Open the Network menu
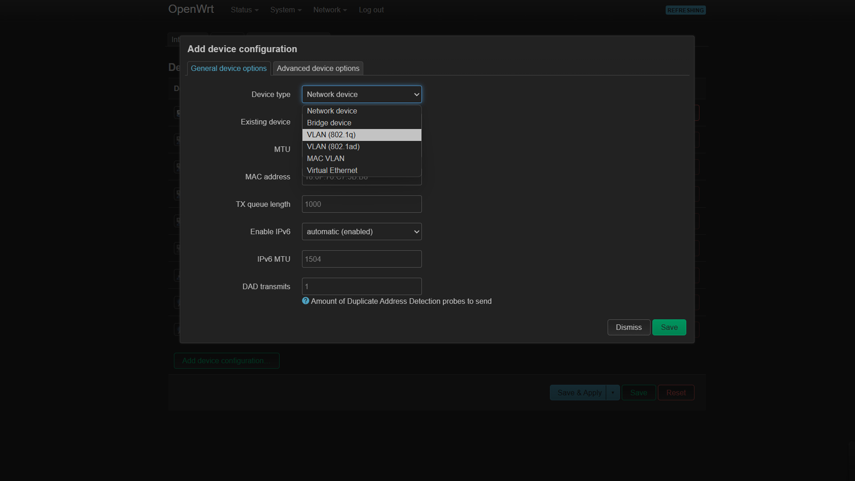This screenshot has height=481, width=855. pos(330,10)
